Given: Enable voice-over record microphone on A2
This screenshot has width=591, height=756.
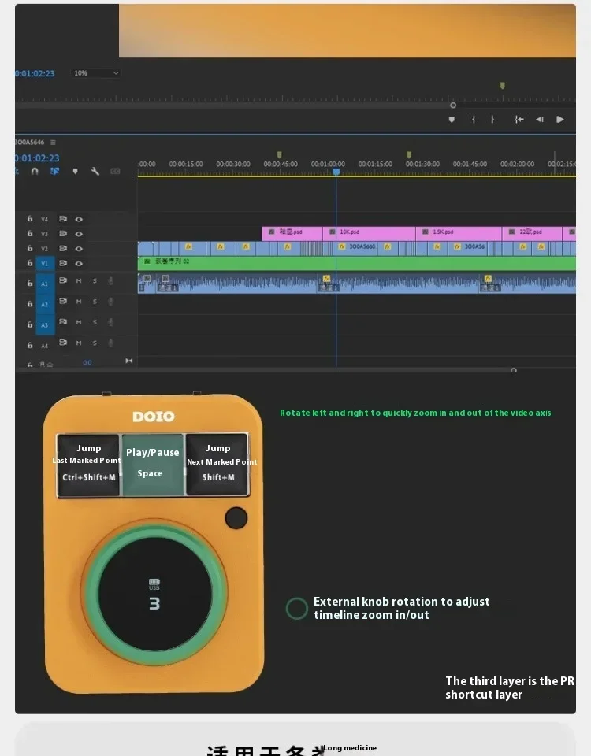Looking at the screenshot, I should coord(110,302).
